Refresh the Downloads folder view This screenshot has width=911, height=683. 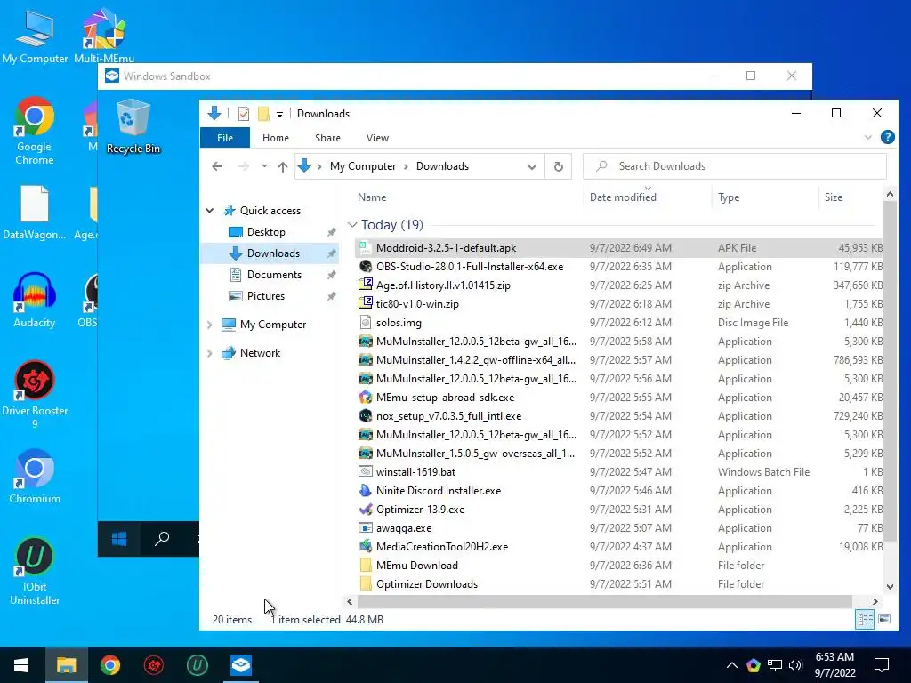coord(559,166)
